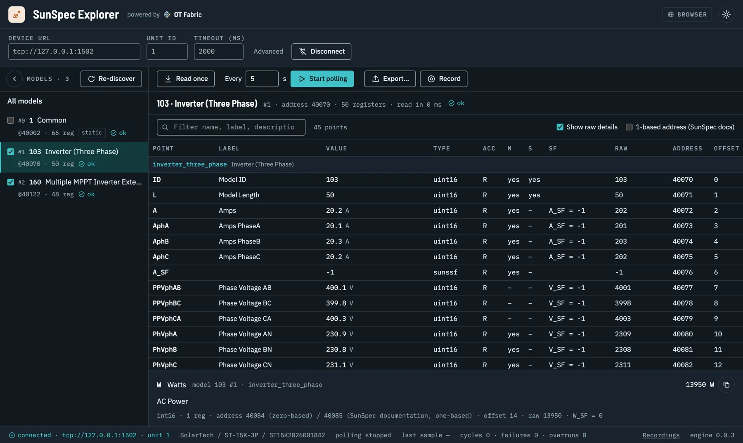Select 160 Multiple MPPT Inverter model

tap(74, 188)
